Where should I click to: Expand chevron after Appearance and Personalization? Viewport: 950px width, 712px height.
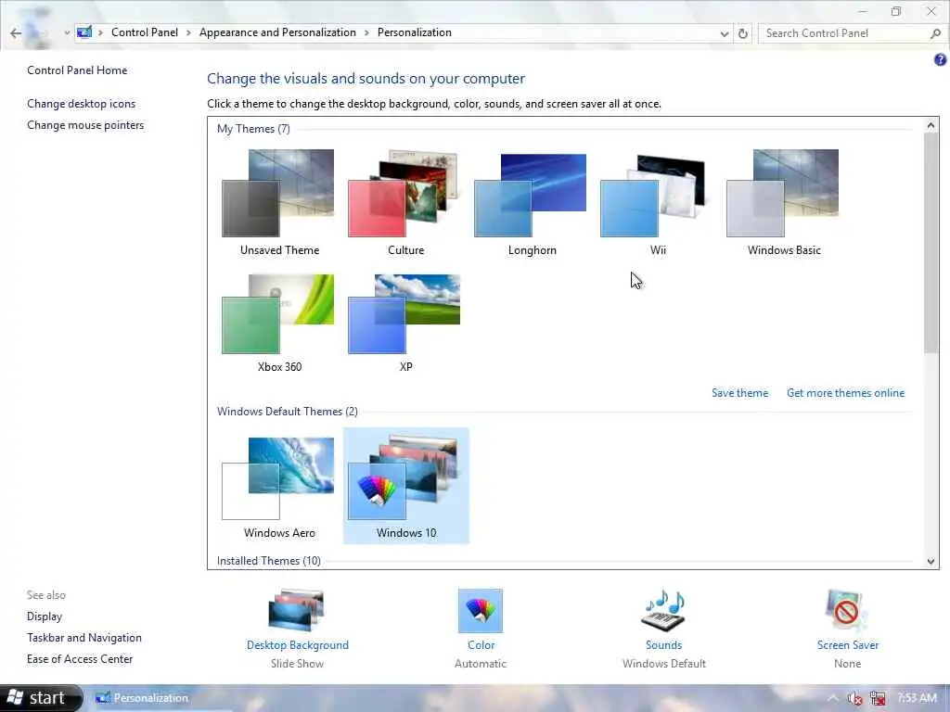click(366, 32)
